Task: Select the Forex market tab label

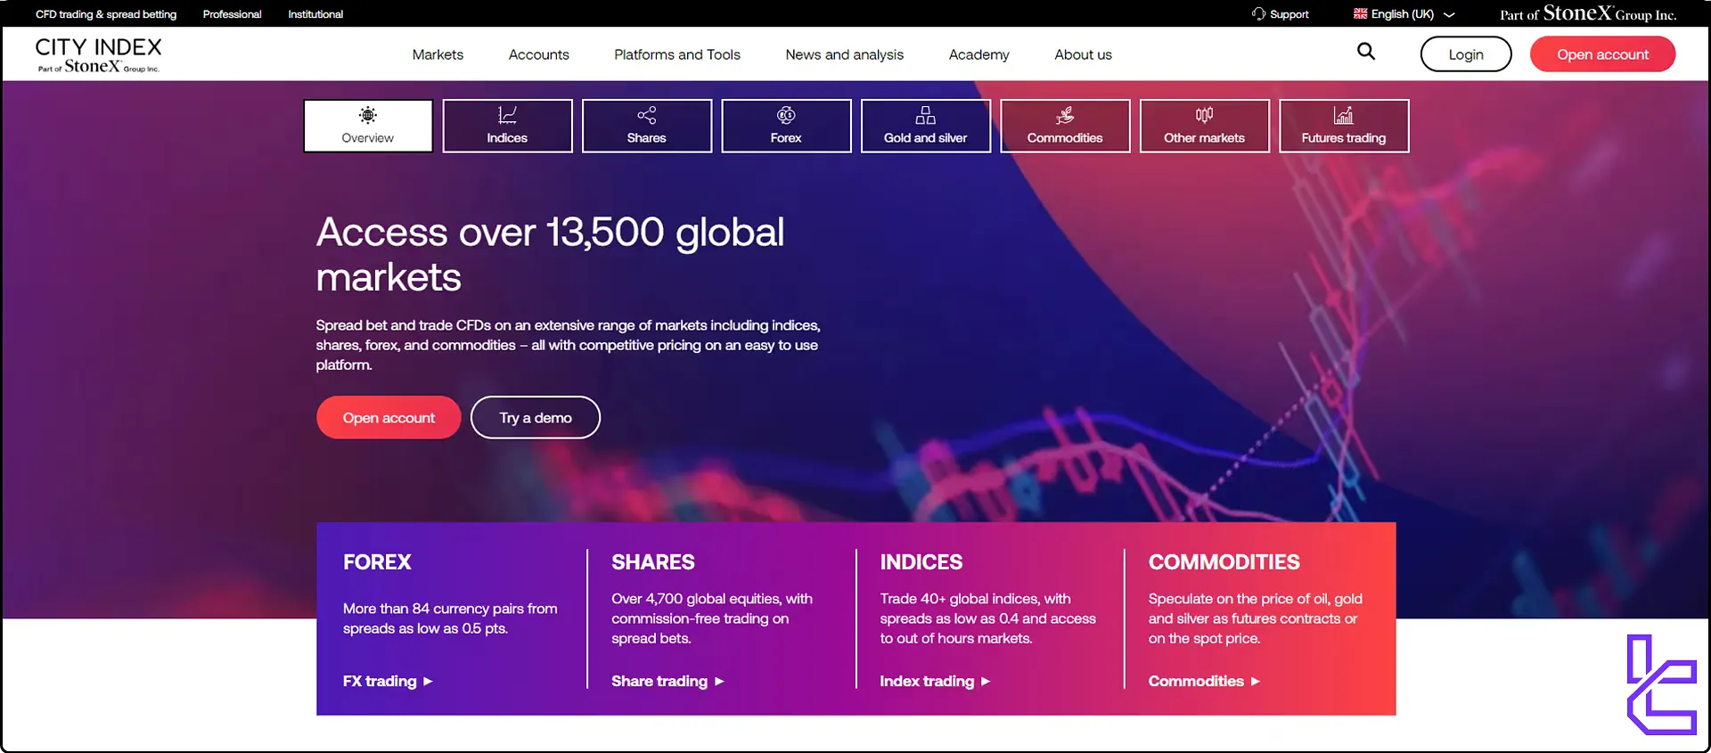Action: [786, 138]
